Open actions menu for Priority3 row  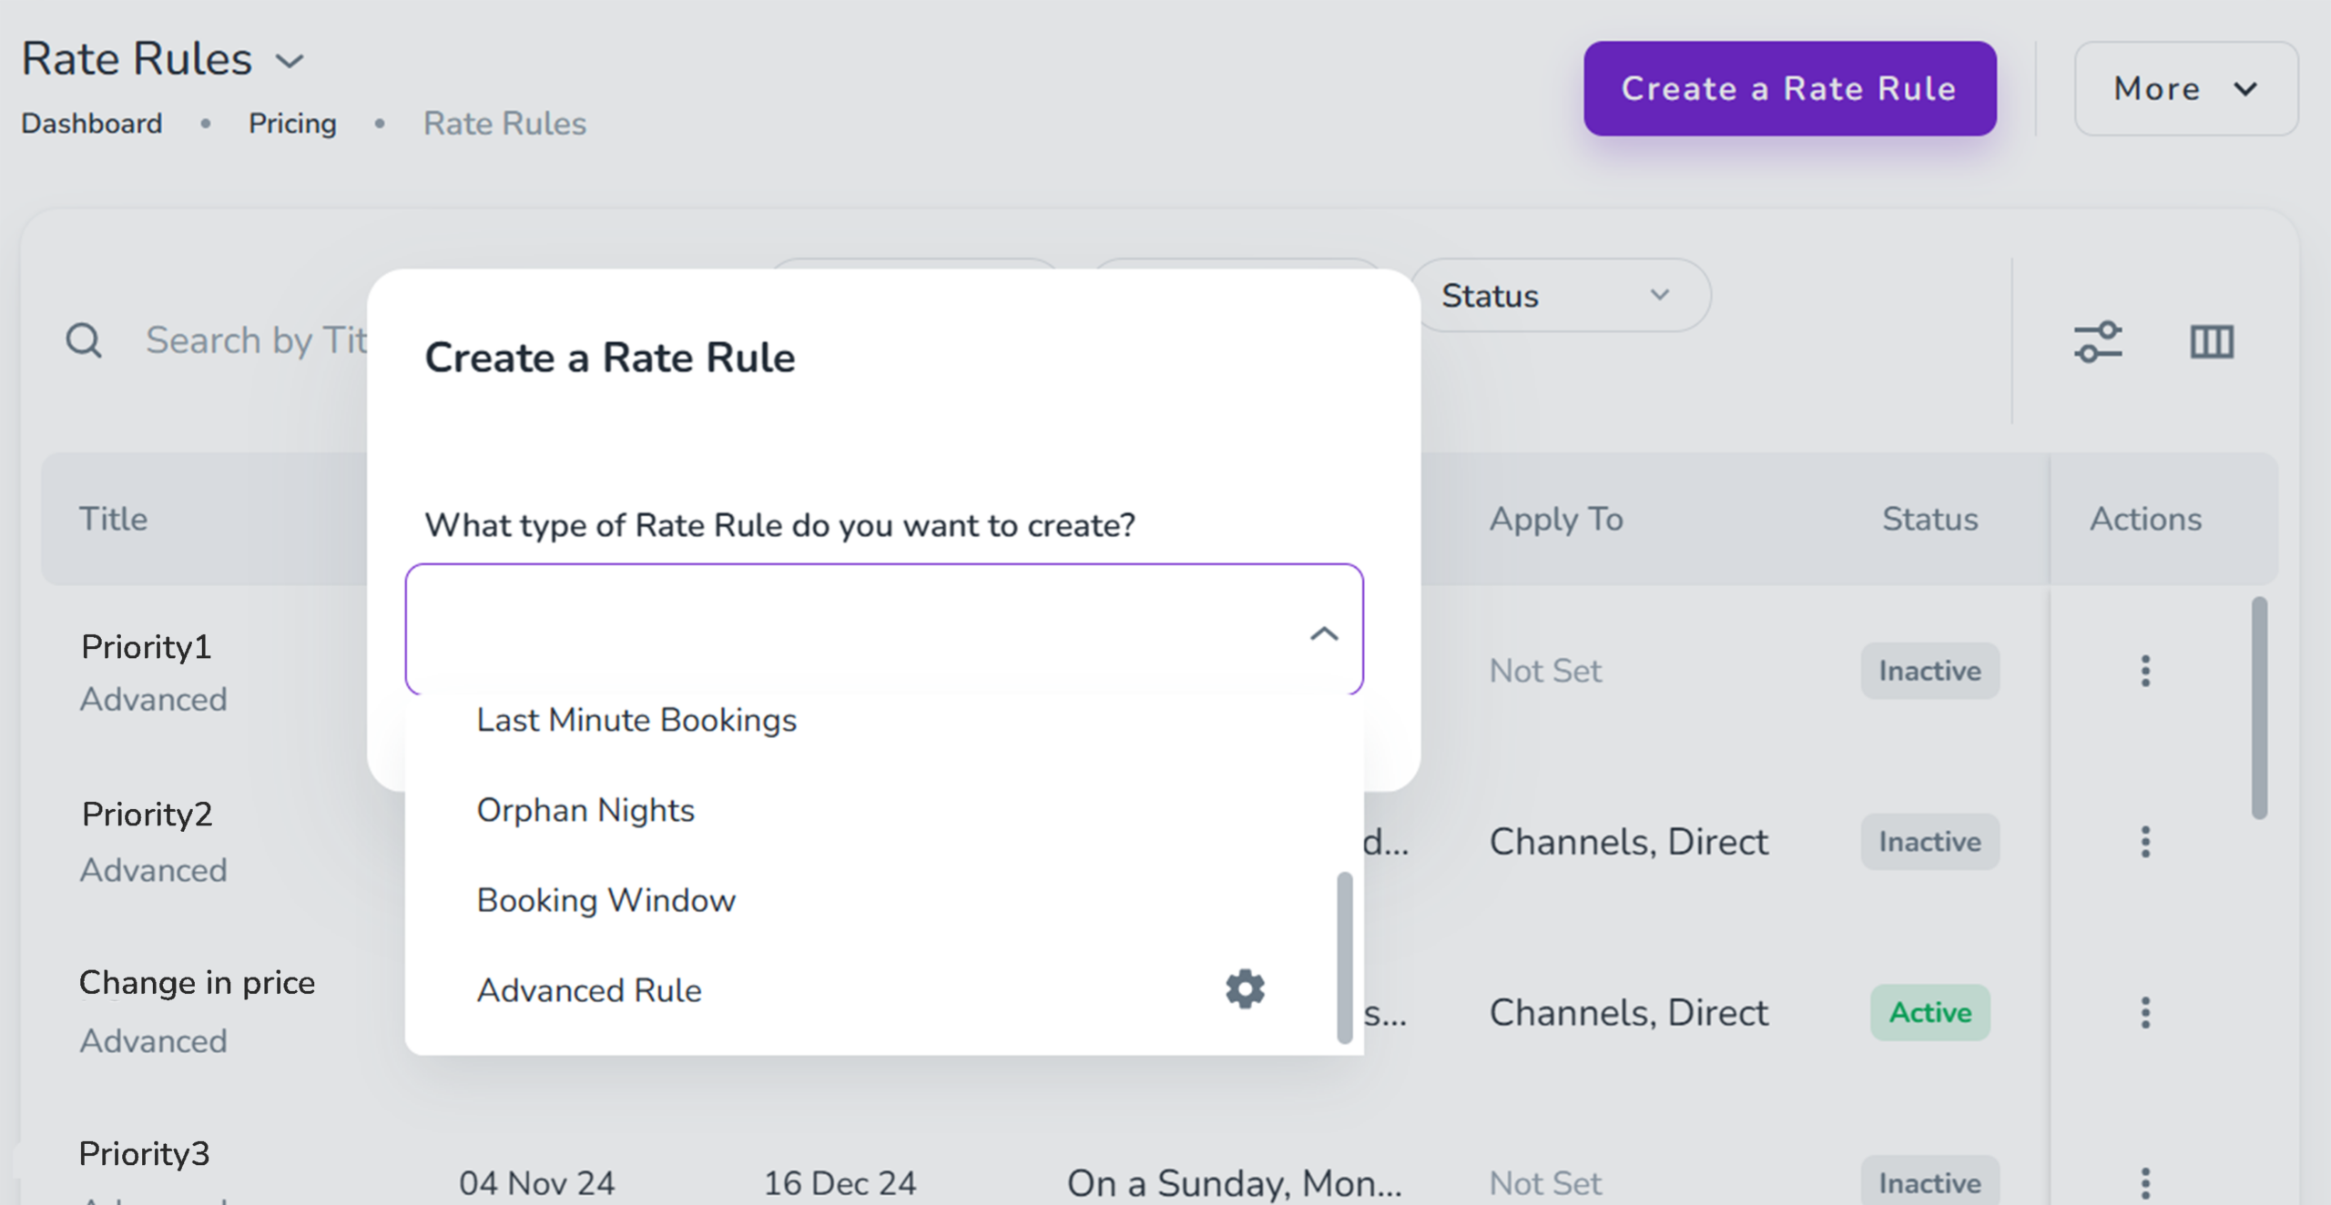tap(2145, 1182)
